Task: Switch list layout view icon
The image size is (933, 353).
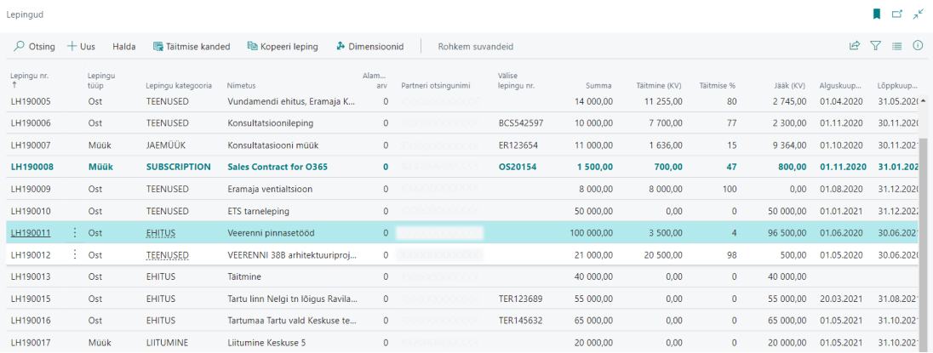Action: [896, 46]
